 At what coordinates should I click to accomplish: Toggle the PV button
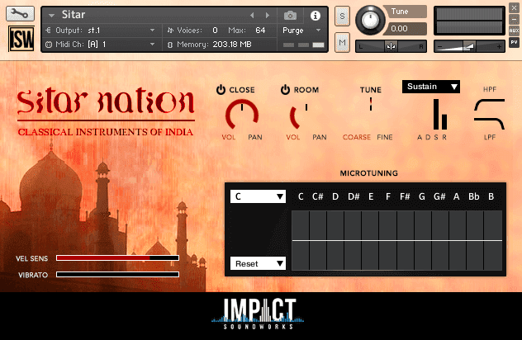514,42
